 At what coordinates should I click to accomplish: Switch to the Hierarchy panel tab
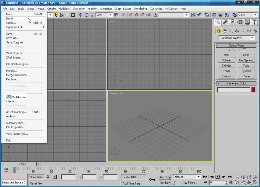click(233, 22)
